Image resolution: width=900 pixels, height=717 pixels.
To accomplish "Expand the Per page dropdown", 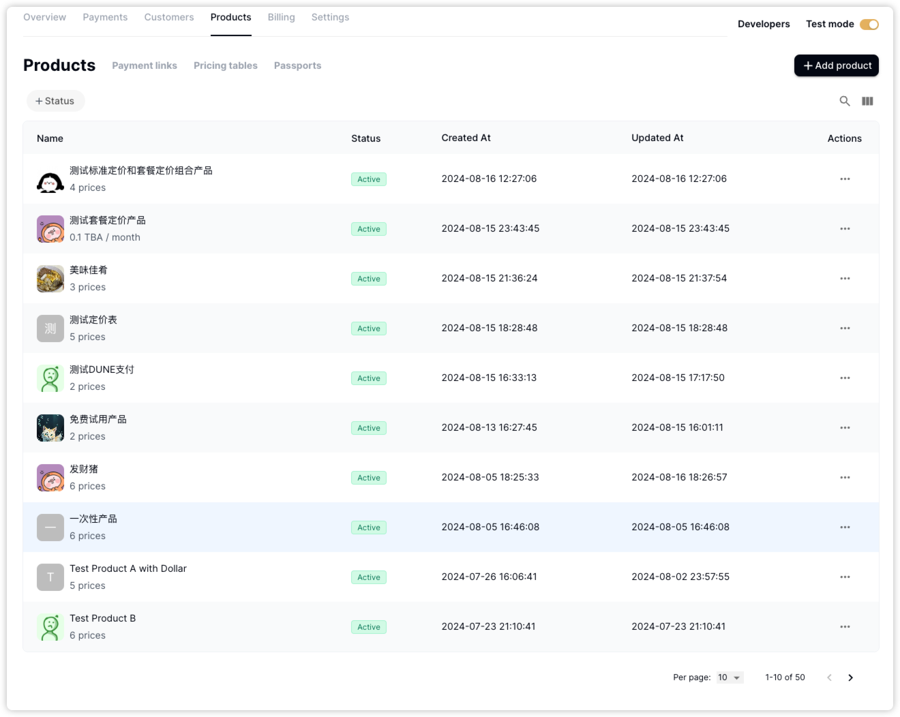I will (729, 677).
